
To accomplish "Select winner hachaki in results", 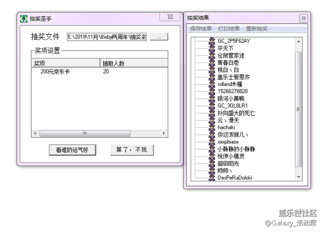I will [226, 127].
